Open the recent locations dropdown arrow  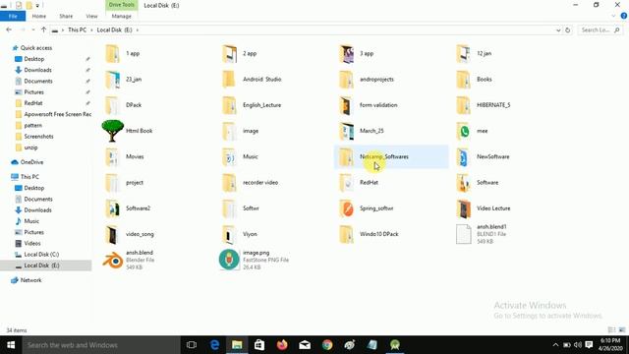[x=32, y=30]
